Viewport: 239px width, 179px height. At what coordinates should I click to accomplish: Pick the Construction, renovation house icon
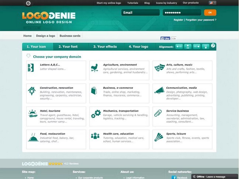tap(32, 91)
